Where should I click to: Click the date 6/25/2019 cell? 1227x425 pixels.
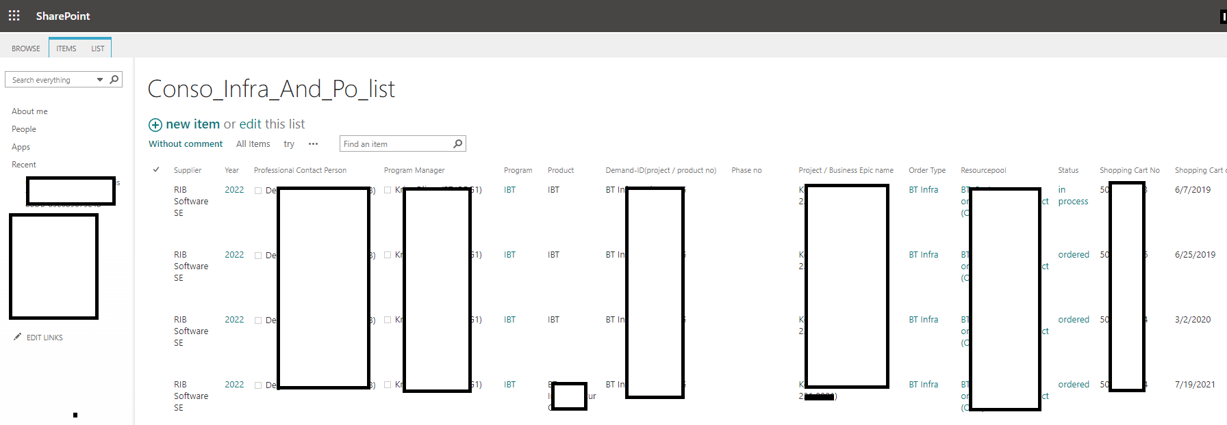click(x=1195, y=255)
